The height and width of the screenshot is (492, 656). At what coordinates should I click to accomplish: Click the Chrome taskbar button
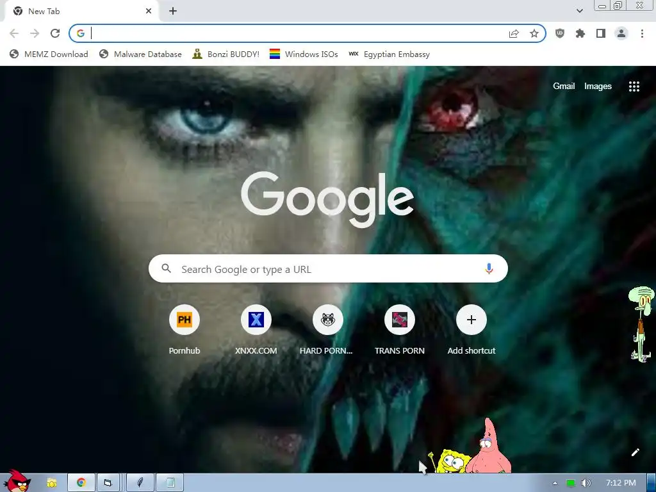tap(81, 483)
